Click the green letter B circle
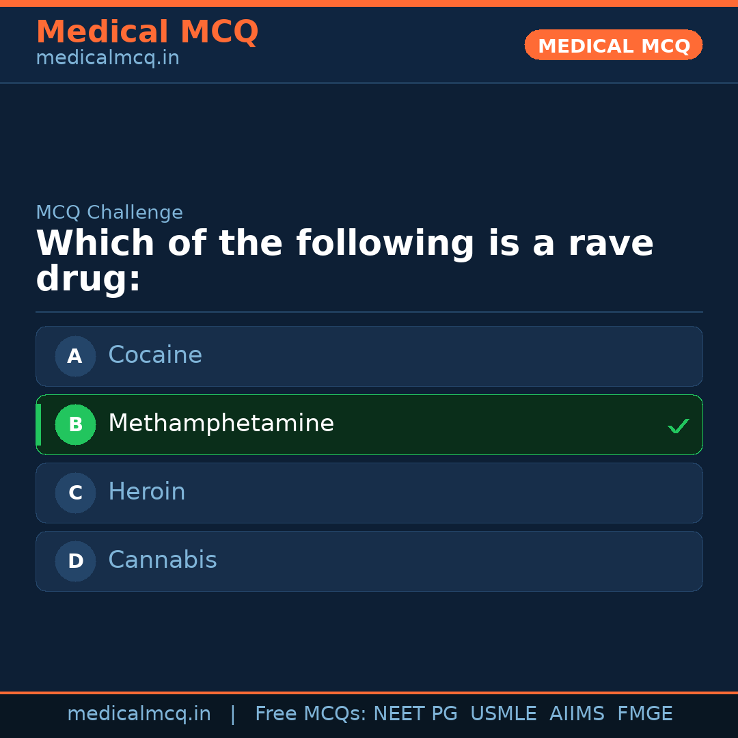The width and height of the screenshot is (738, 738). click(x=75, y=424)
